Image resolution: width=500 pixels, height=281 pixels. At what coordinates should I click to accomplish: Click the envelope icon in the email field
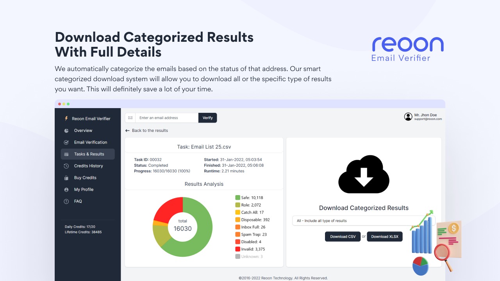[x=130, y=117]
